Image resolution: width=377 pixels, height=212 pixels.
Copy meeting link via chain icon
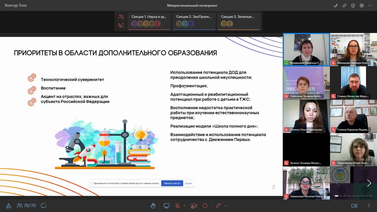point(344,6)
